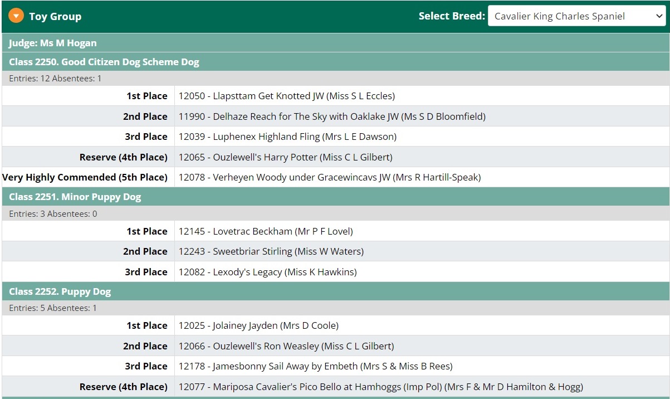Click the Luphenex Highland Fling entry
The image size is (670, 399).
tap(287, 137)
